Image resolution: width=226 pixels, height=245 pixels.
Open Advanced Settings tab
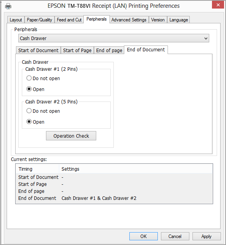129,20
